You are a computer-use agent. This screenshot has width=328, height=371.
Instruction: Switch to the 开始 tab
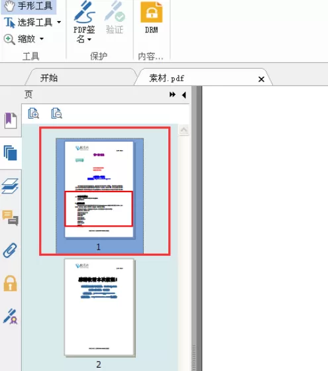80,78
